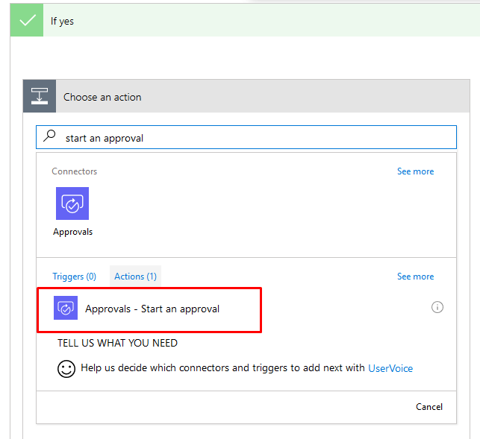Expand actions list with See more link
The width and height of the screenshot is (480, 439).
415,277
